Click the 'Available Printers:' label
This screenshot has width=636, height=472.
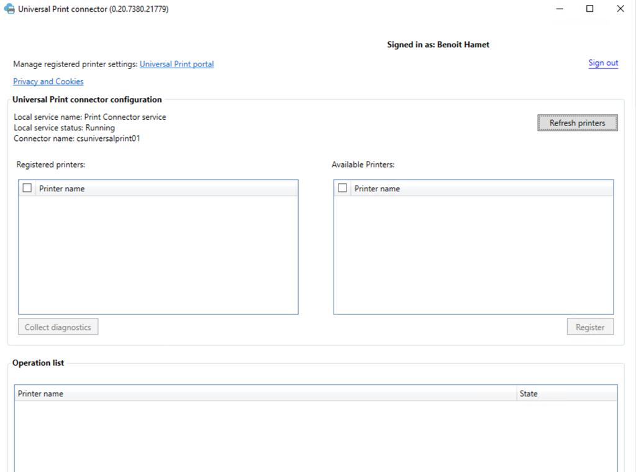tap(363, 165)
